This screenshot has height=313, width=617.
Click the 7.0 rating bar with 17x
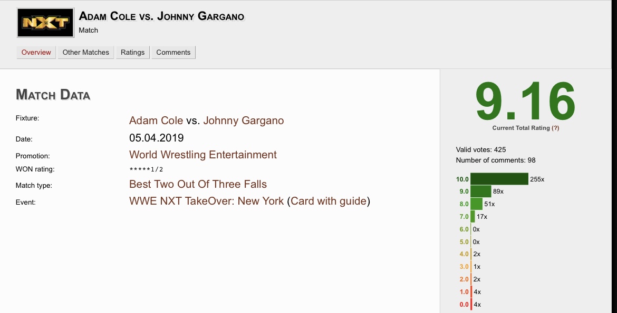coord(473,216)
